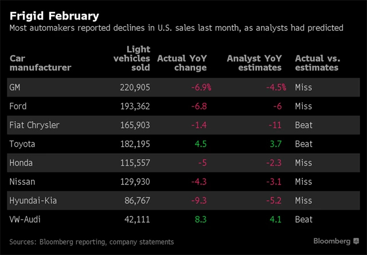Click the Beat result for VW-Audi

(303, 220)
